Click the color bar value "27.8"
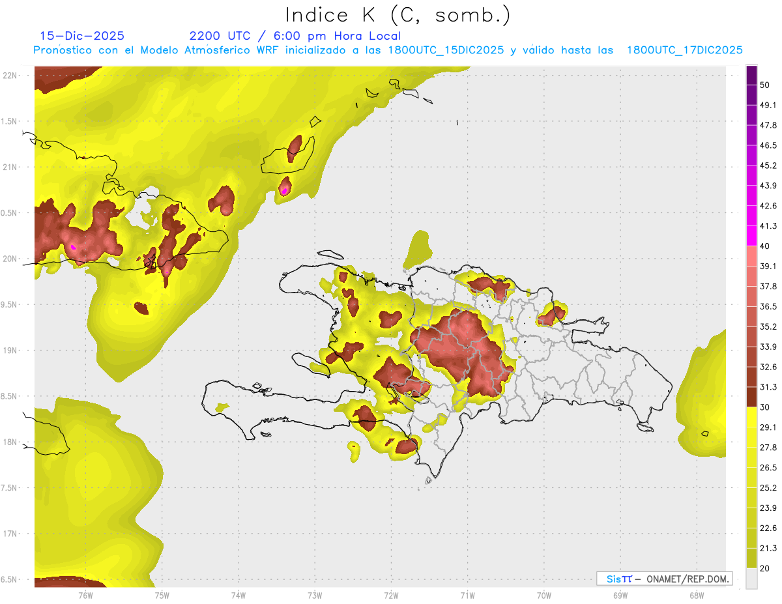The image size is (782, 604). pyautogui.click(x=768, y=448)
